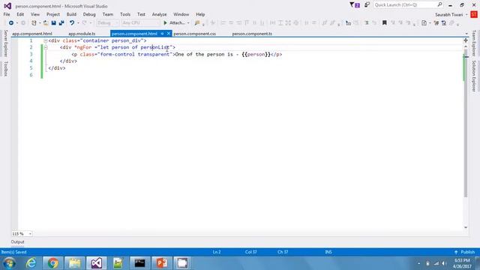
Task: Open the Server Explorer side tab
Action: [x=5, y=43]
